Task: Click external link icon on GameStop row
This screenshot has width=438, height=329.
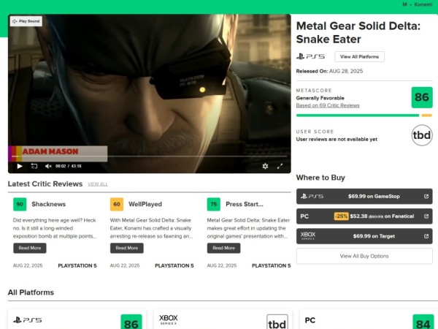Action: click(426, 197)
